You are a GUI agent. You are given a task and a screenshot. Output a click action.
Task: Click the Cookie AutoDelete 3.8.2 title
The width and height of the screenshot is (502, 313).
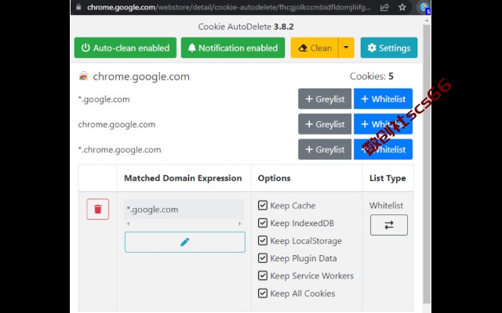tap(246, 27)
